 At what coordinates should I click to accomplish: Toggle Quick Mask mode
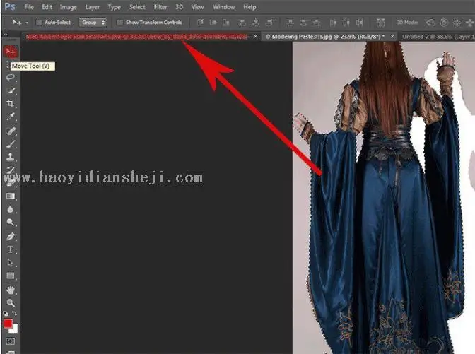click(x=11, y=341)
